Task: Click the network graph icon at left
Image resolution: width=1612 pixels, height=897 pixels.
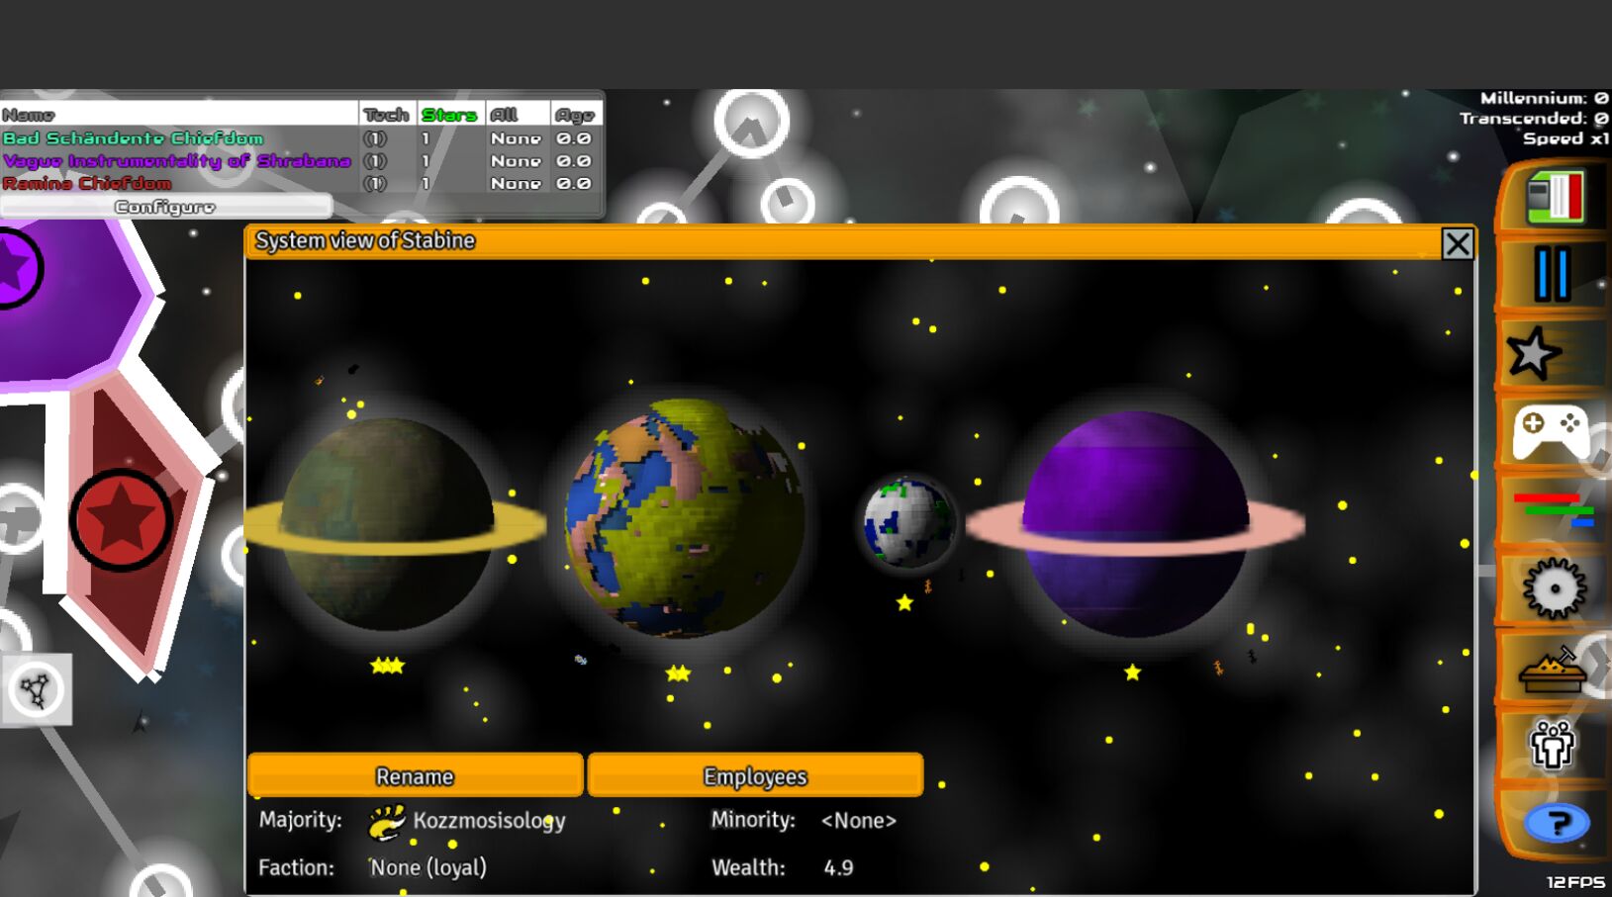Action: (x=36, y=689)
